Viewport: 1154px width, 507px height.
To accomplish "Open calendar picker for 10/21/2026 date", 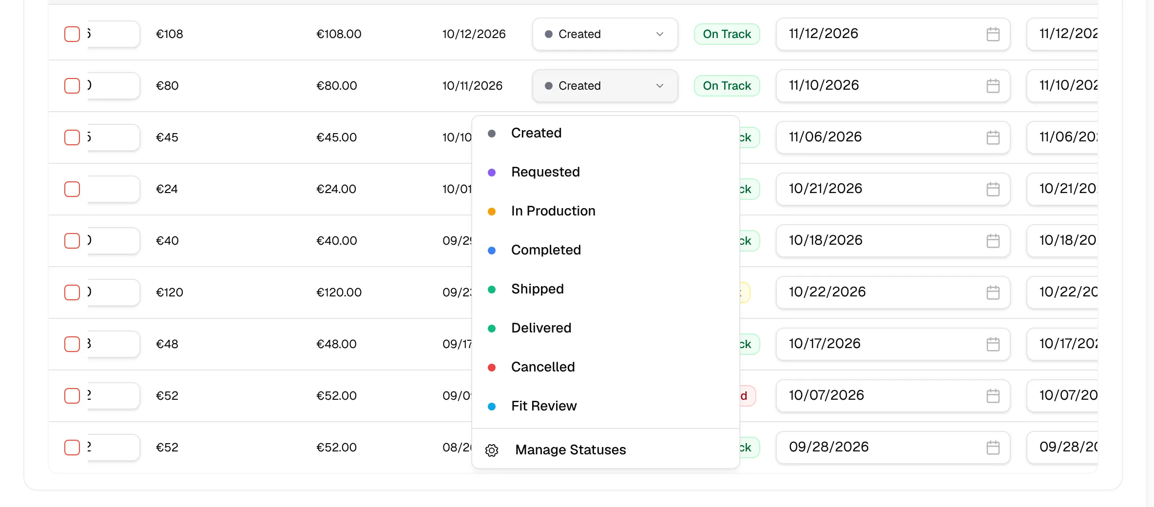I will (993, 189).
